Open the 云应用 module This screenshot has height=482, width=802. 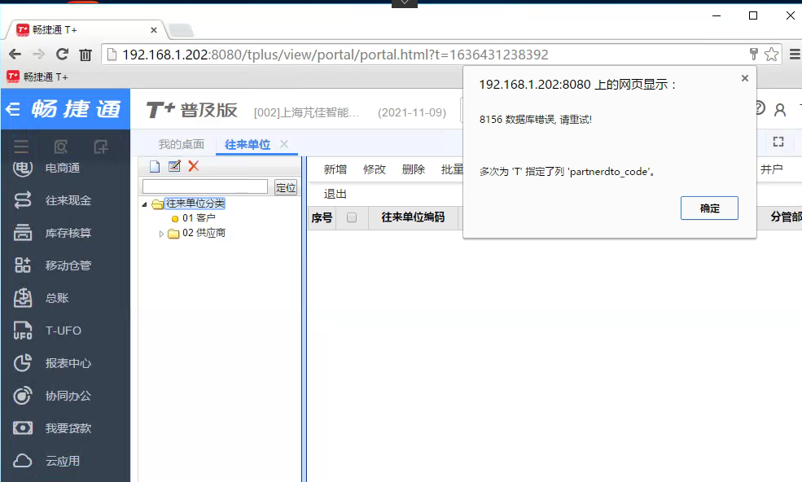coord(63,461)
